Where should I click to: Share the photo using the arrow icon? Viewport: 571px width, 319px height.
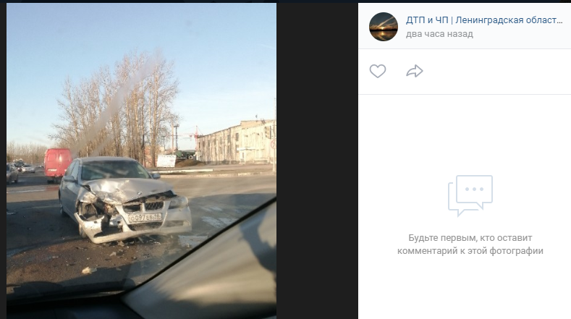tap(415, 71)
